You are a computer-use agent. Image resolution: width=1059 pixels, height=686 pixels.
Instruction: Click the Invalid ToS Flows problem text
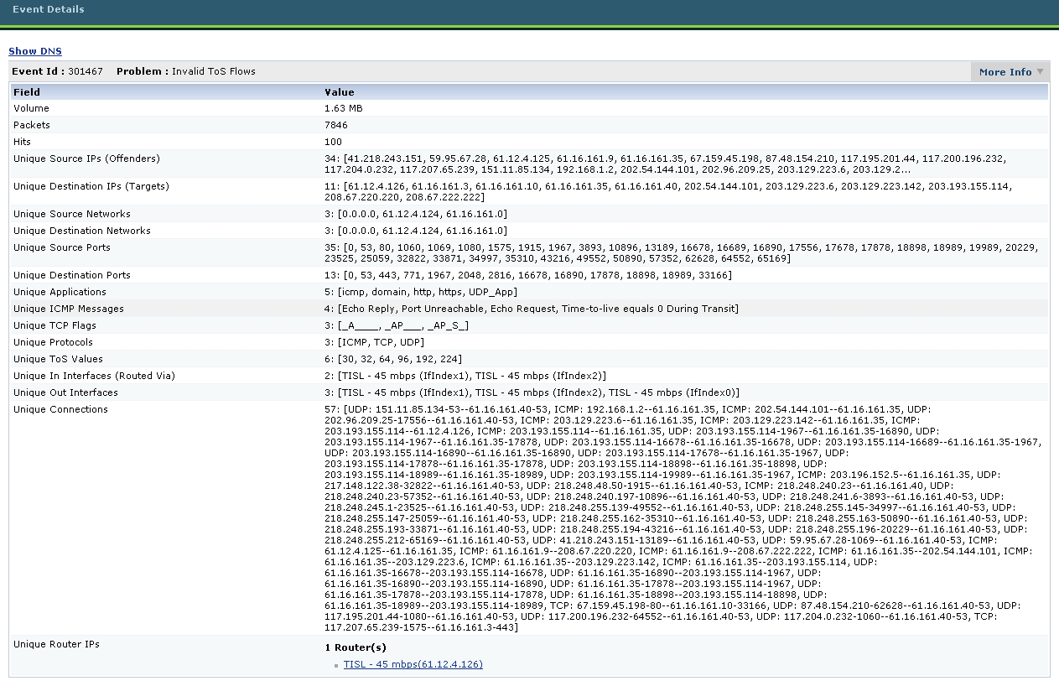[213, 72]
